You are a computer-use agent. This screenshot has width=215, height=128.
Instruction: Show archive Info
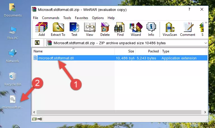(151, 29)
